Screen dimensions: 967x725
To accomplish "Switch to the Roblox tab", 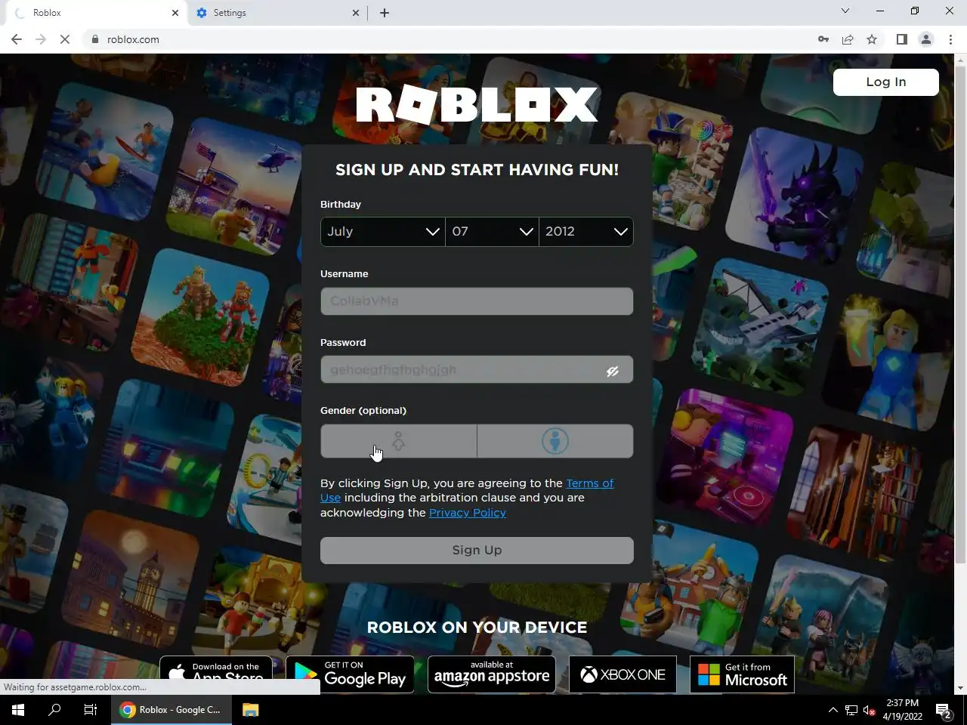I will [96, 13].
